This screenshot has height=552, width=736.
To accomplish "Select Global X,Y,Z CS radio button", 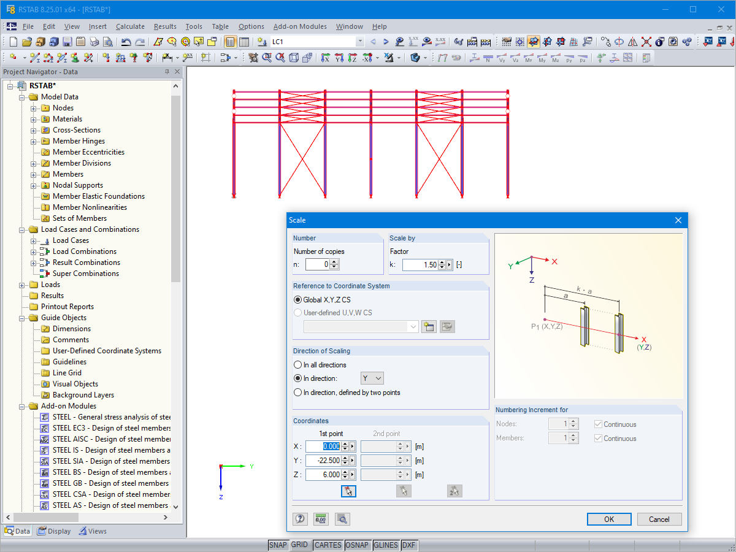I will point(298,300).
